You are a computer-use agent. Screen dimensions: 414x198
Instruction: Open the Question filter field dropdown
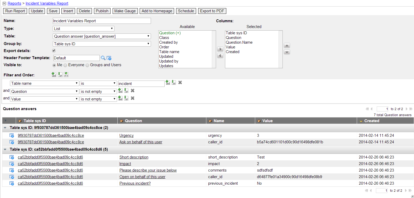point(44,92)
